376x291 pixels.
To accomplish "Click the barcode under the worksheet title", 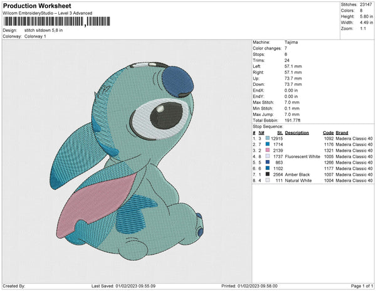I will pyautogui.click(x=57, y=21).
